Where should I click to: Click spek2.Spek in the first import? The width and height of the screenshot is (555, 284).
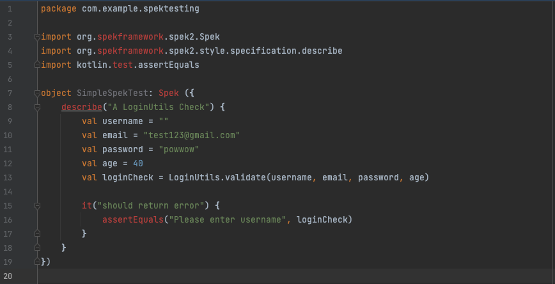pyautogui.click(x=194, y=37)
